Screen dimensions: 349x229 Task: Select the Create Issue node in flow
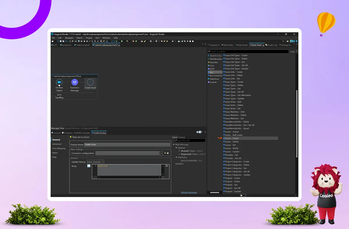(90, 84)
